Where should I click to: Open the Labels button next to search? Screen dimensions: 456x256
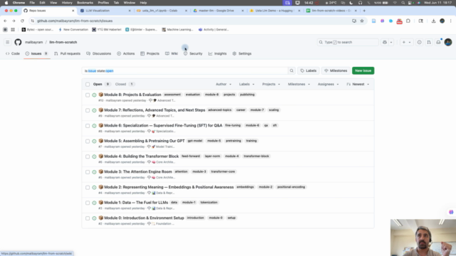[309, 71]
